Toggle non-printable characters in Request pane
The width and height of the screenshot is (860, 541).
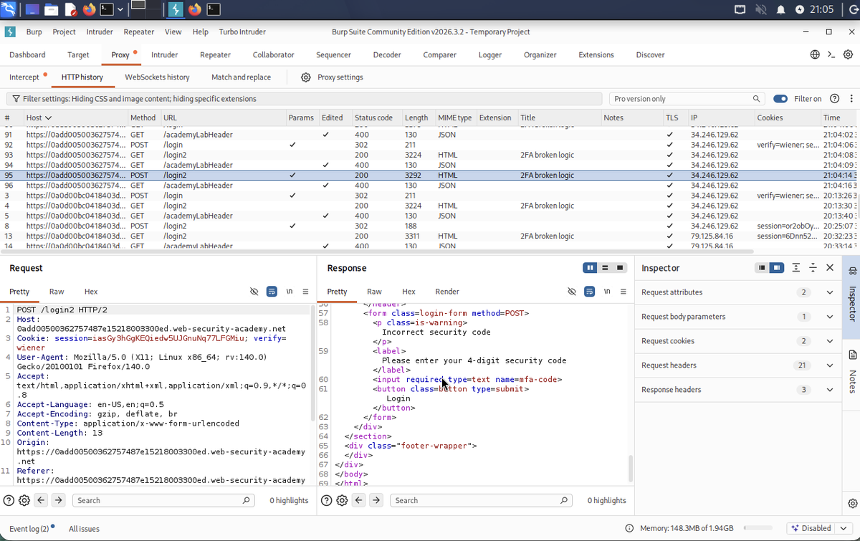(290, 292)
